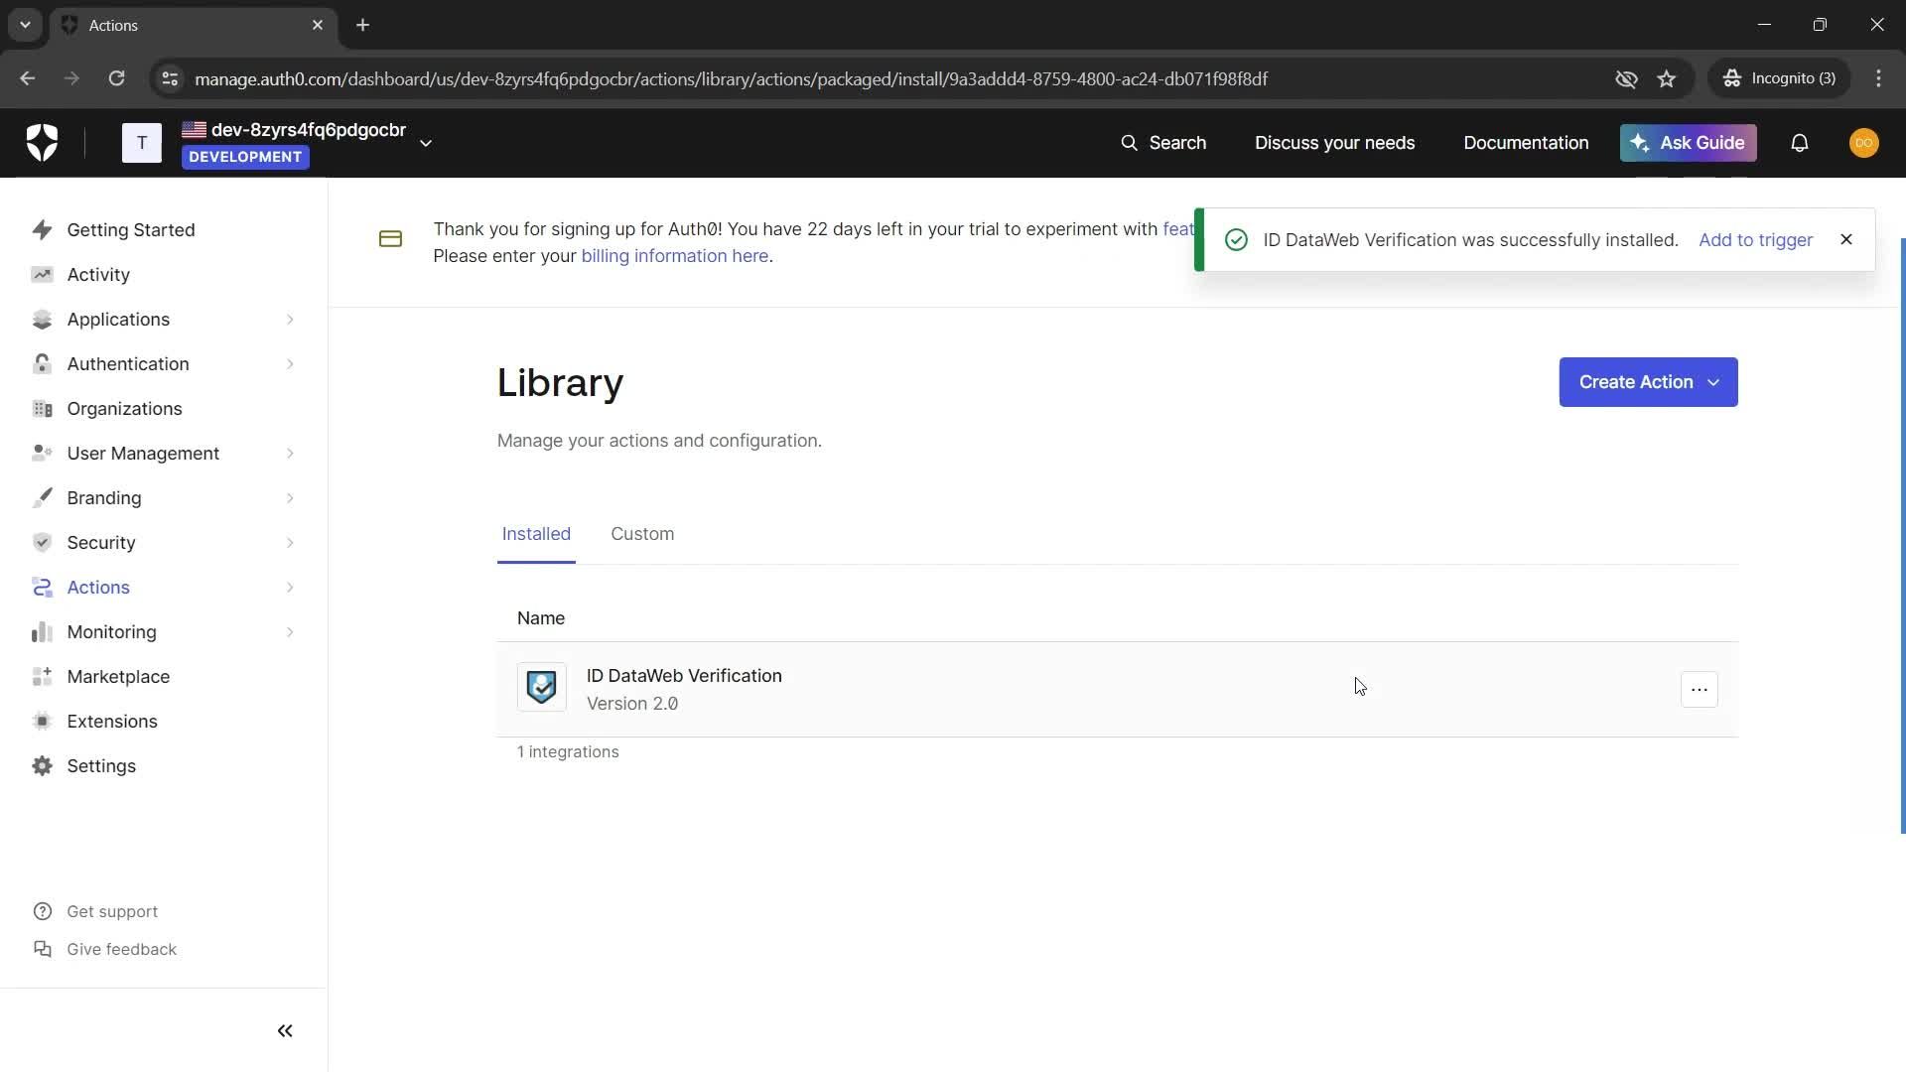Image resolution: width=1906 pixels, height=1072 pixels.
Task: Expand Security submenu chevron
Action: tap(290, 543)
